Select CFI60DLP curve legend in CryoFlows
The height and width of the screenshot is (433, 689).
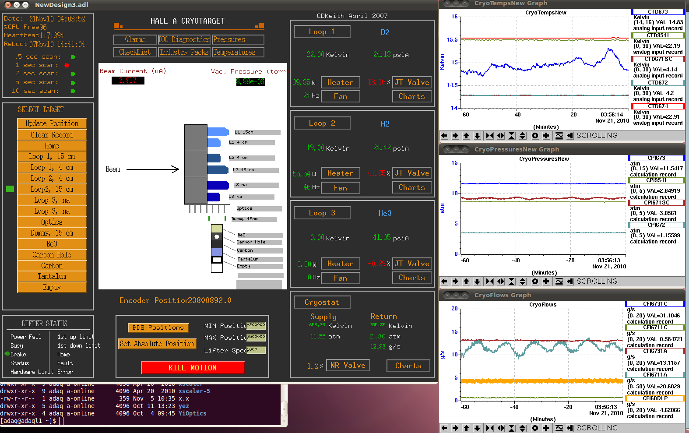[x=655, y=398]
